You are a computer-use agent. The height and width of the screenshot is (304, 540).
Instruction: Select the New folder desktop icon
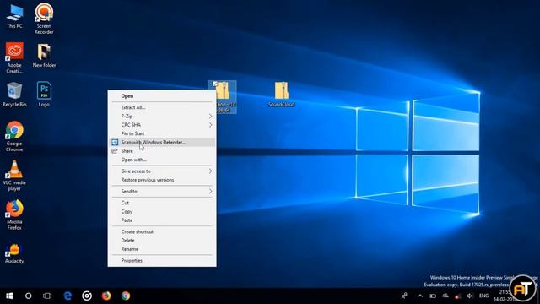(44, 55)
